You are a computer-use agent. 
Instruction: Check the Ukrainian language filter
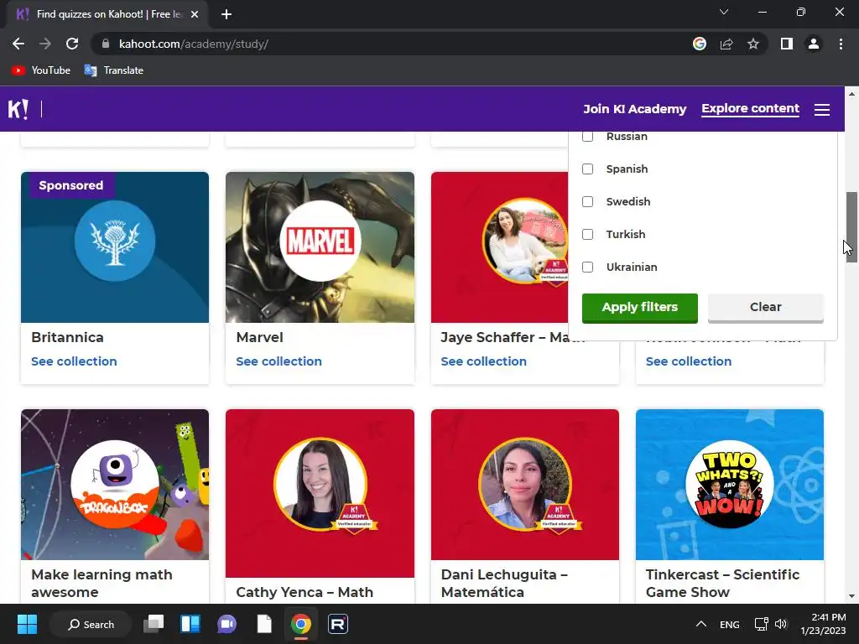(x=587, y=267)
